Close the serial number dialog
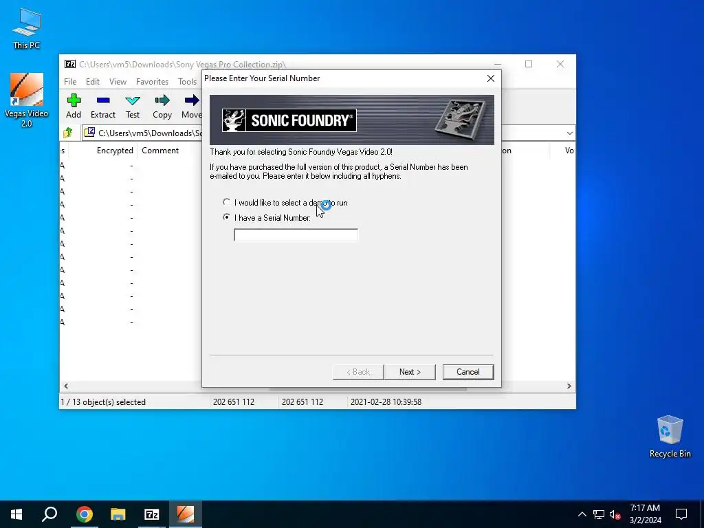The image size is (704, 528). 491,78
